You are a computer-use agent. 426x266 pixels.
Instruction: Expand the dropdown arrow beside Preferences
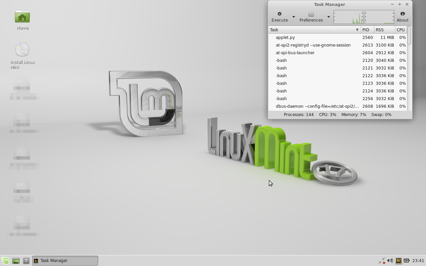(x=328, y=17)
